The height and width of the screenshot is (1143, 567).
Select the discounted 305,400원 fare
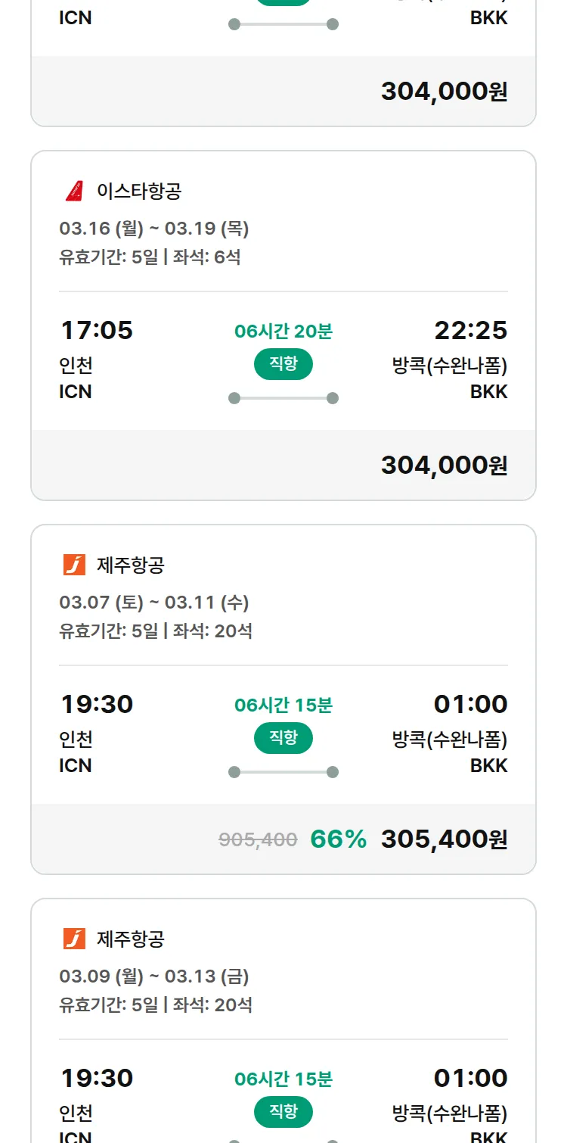pos(444,839)
